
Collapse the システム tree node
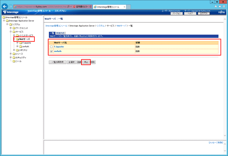coord(7,24)
